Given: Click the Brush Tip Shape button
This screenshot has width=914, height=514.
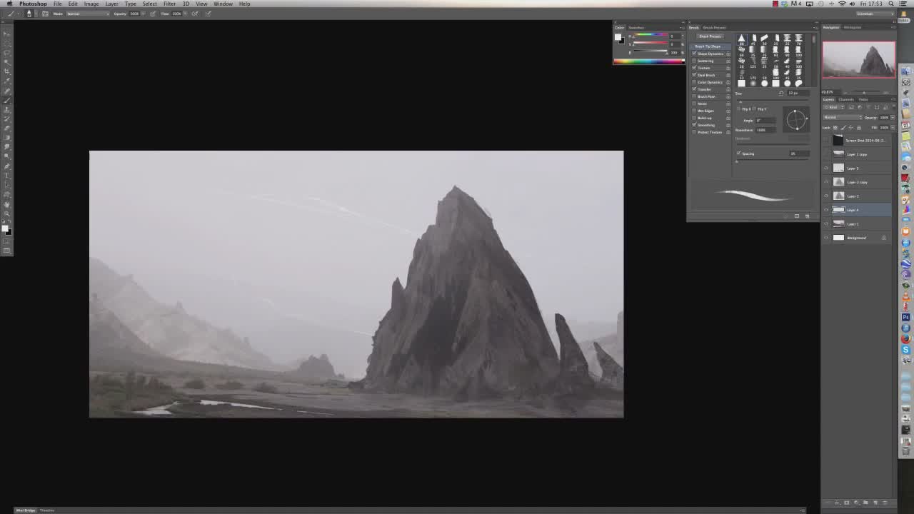Looking at the screenshot, I should pos(708,46).
